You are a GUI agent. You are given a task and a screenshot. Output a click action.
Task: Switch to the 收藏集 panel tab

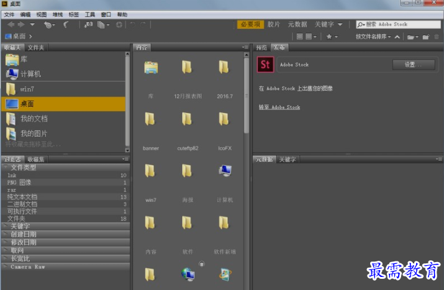(x=36, y=160)
